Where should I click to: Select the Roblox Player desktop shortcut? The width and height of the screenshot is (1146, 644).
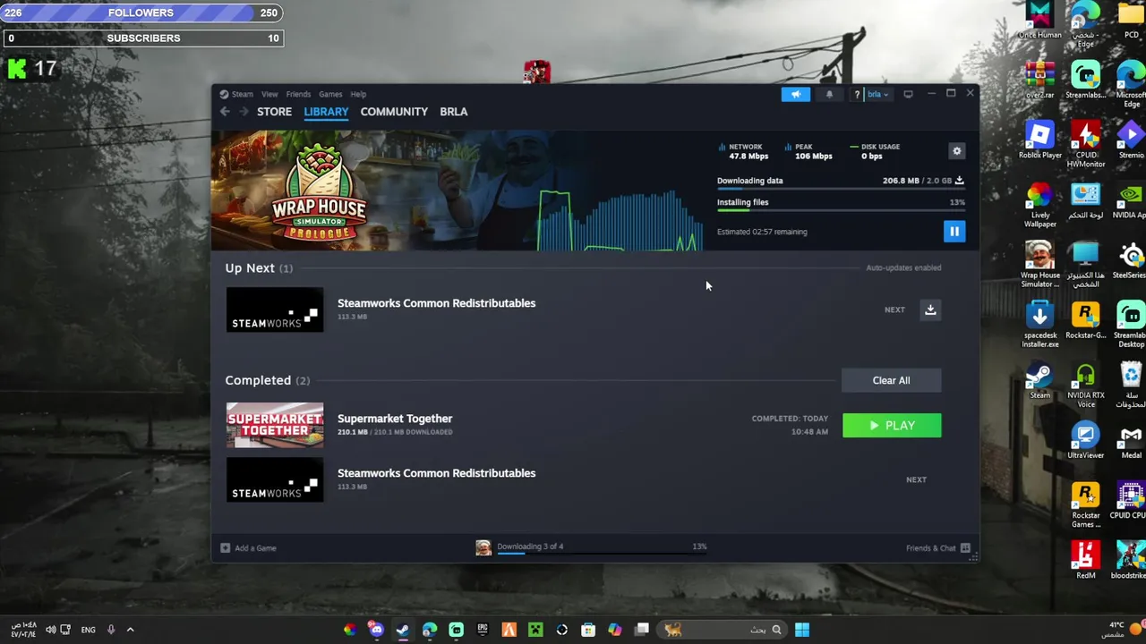[1039, 141]
